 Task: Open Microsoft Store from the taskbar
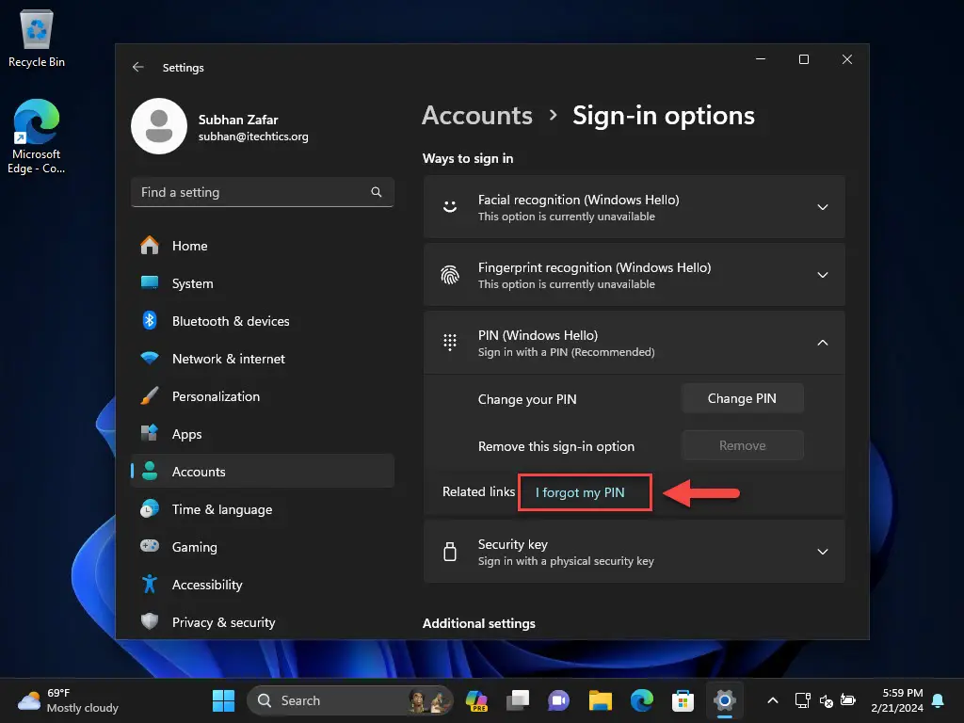tap(683, 700)
